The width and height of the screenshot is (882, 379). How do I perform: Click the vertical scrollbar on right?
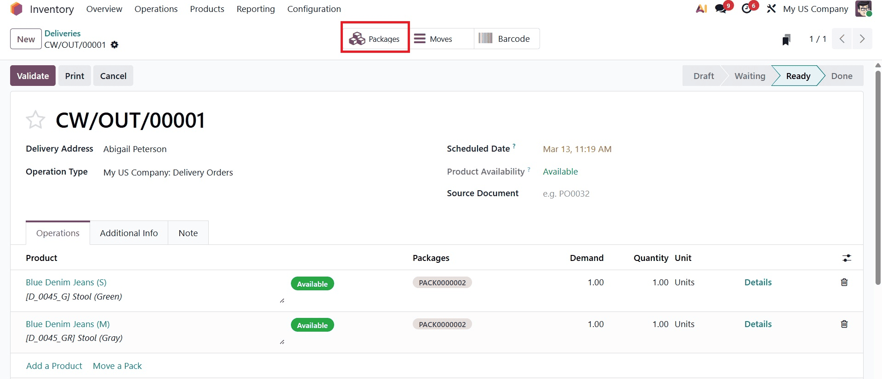click(x=878, y=177)
